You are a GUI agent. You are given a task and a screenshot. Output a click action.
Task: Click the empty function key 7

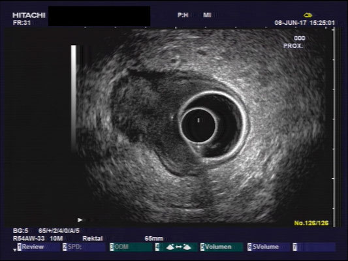coord(314,247)
